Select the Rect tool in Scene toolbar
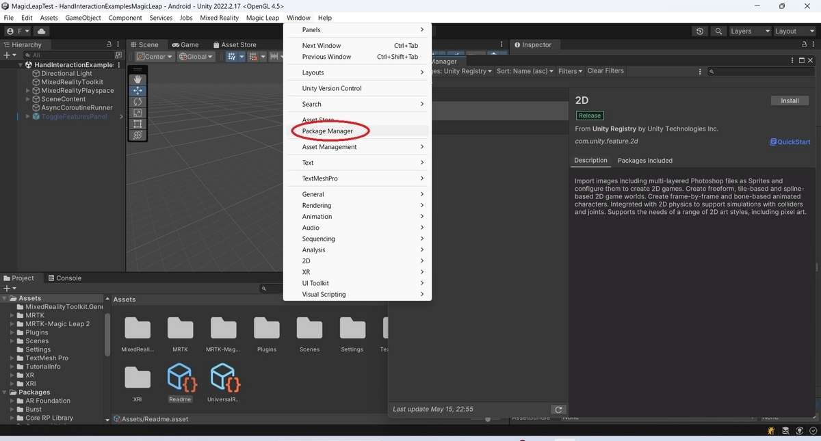 point(138,124)
